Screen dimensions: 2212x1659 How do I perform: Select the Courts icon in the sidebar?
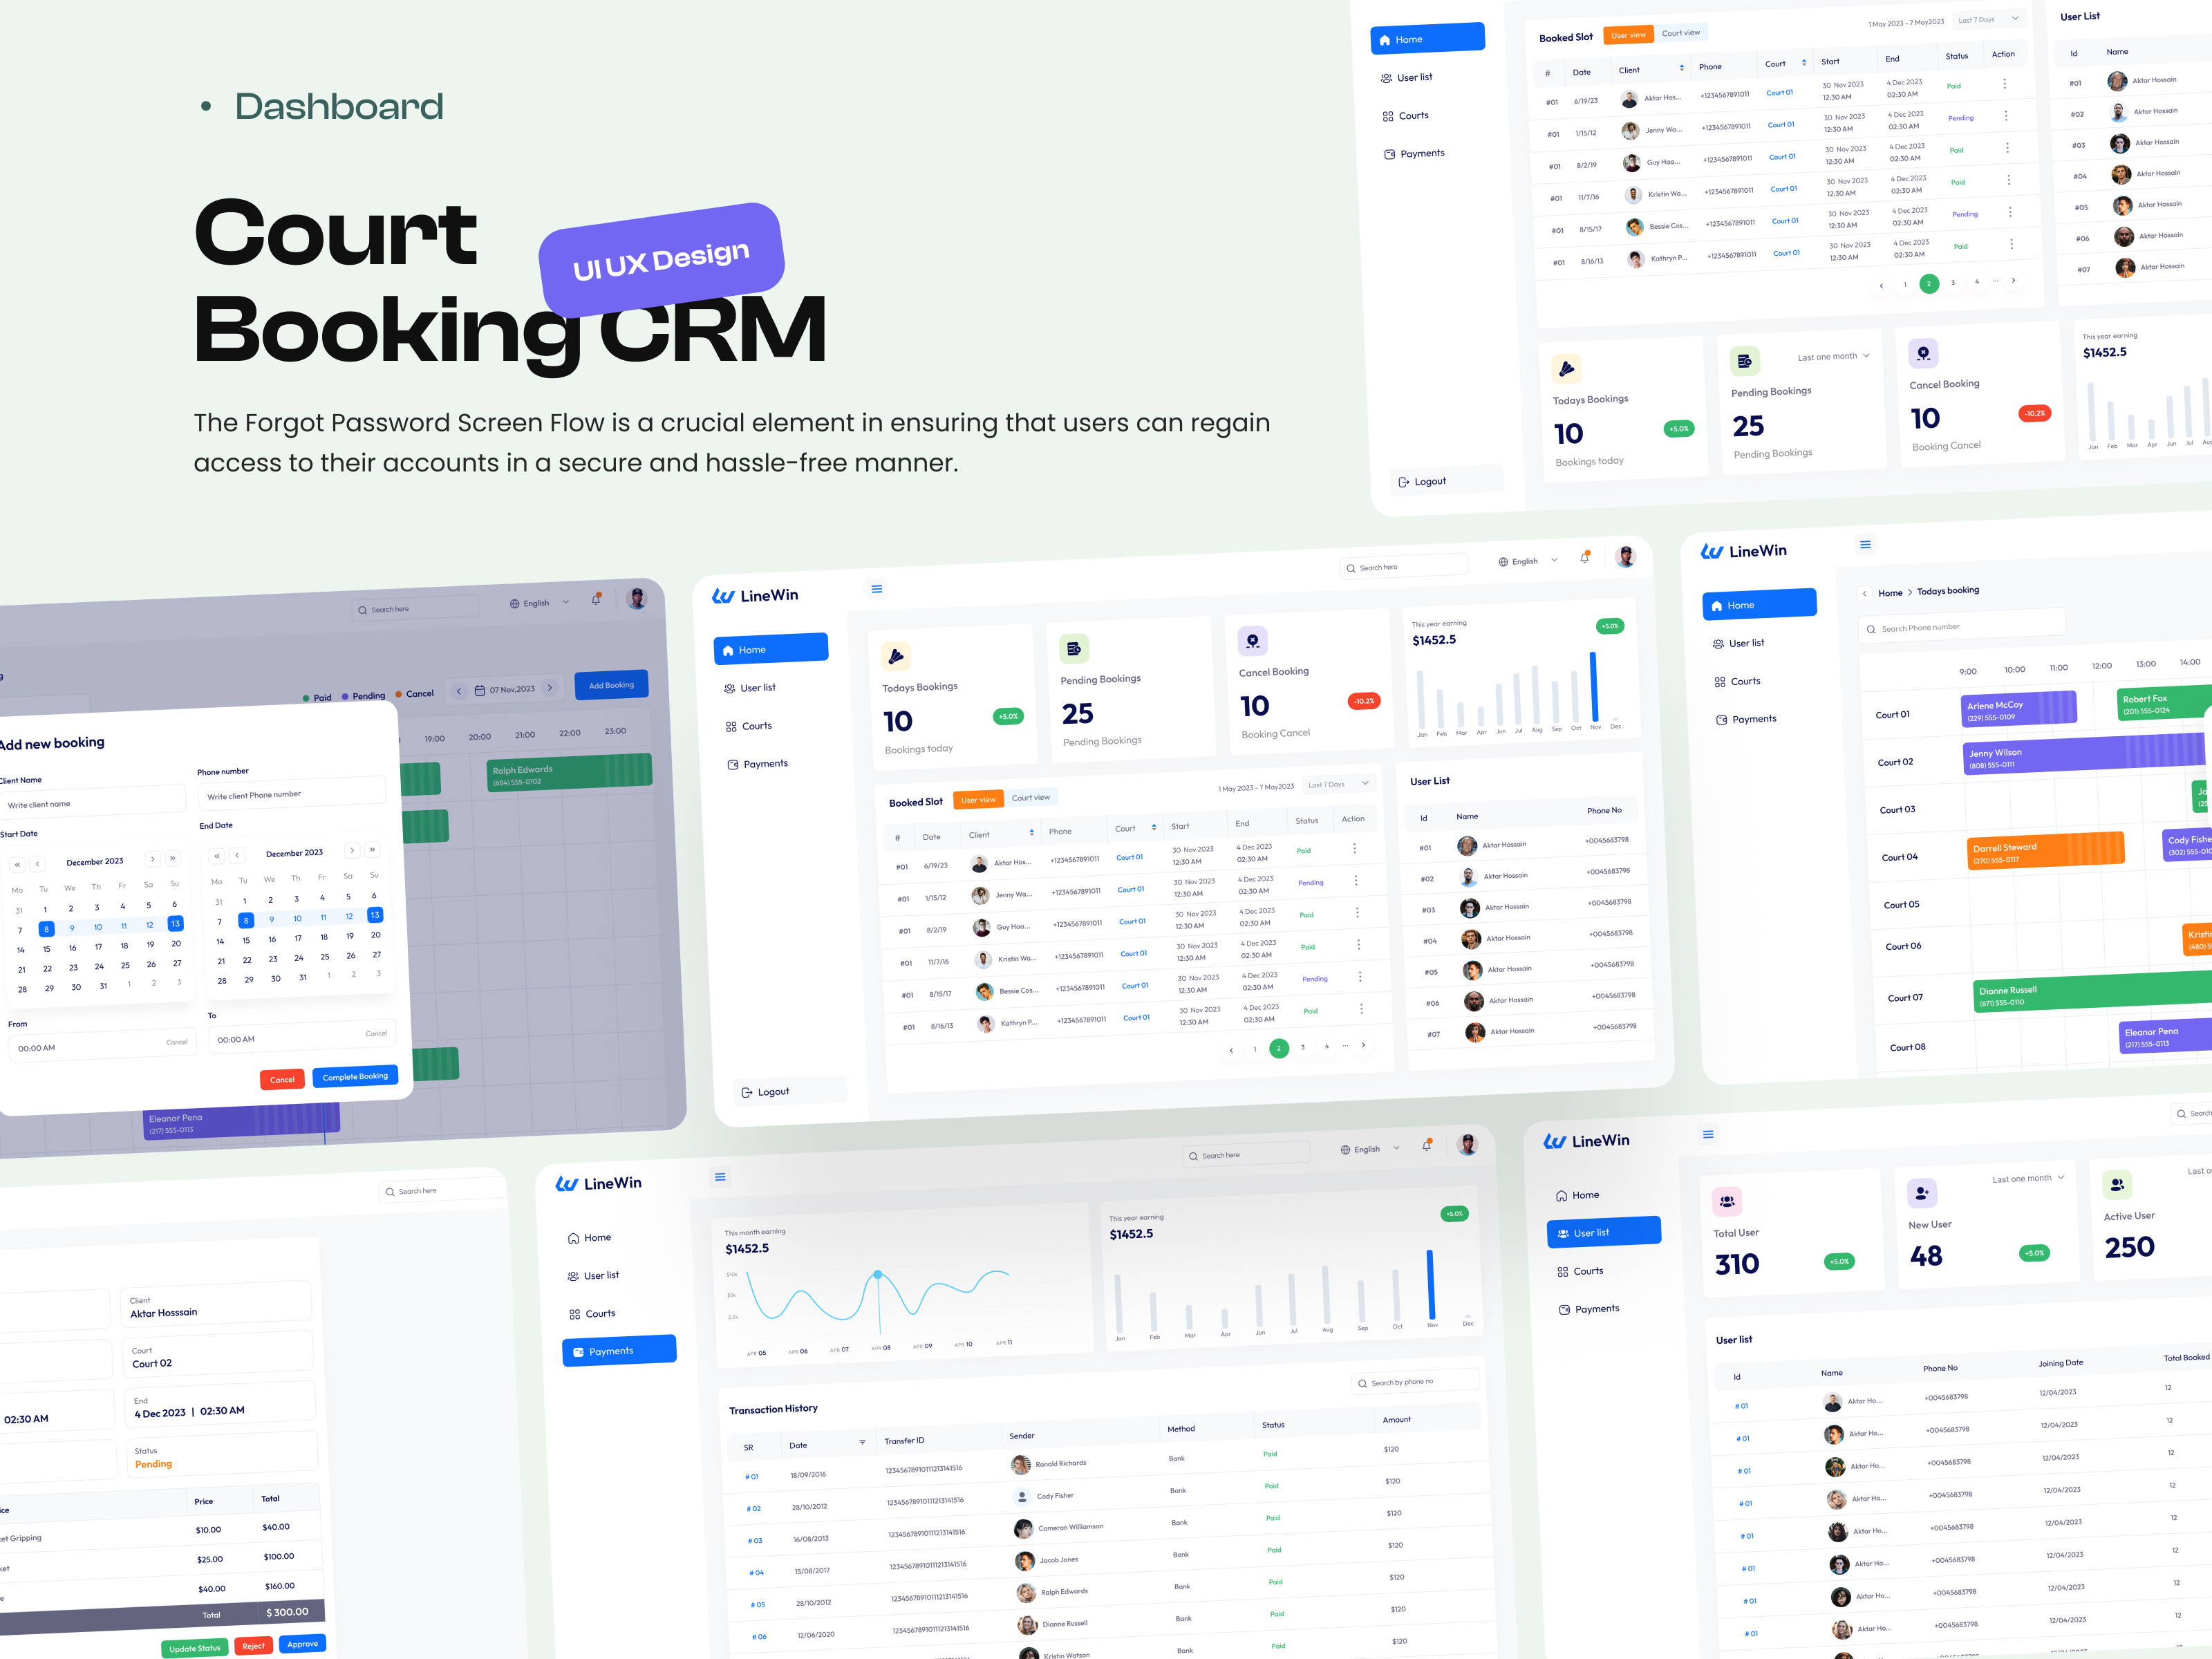733,726
